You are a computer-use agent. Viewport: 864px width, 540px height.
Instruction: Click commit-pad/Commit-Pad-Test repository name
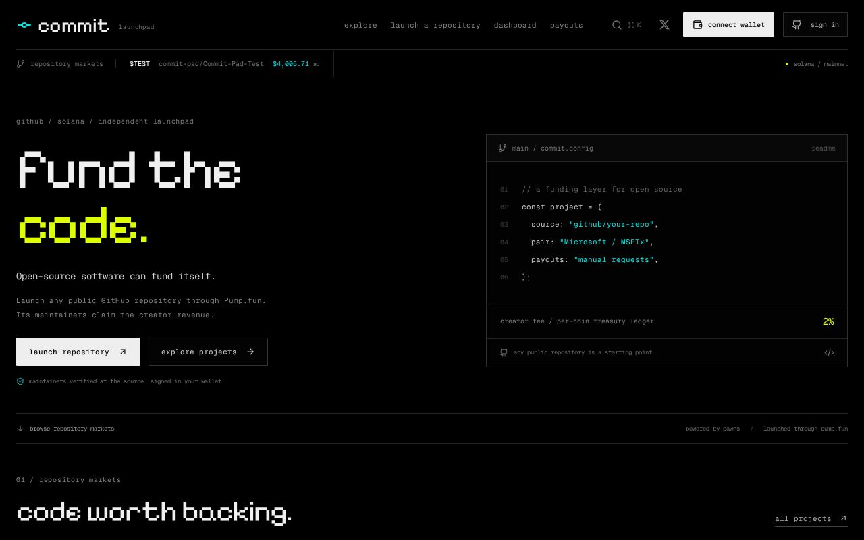pyautogui.click(x=211, y=64)
